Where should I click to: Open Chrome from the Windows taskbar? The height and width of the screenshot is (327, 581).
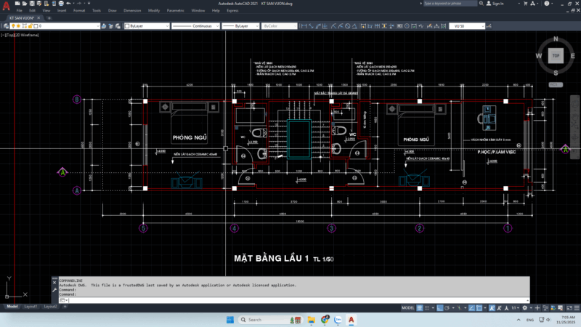point(323,320)
